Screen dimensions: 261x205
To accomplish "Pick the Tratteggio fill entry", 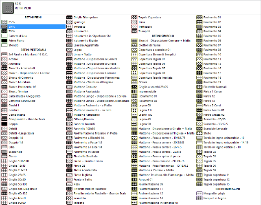I will click(145, 26).
